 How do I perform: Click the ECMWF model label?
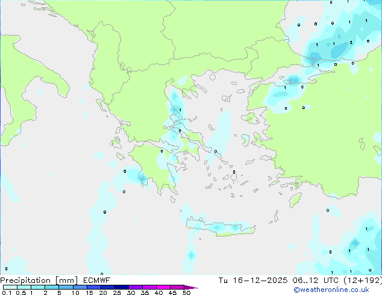(97, 281)
